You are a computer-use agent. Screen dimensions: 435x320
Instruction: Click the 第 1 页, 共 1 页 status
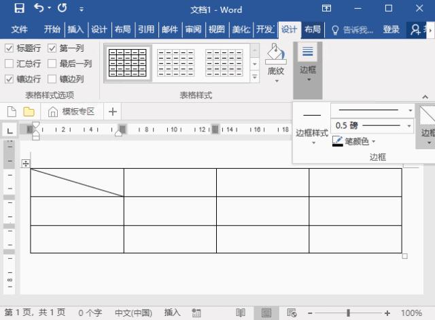35,313
